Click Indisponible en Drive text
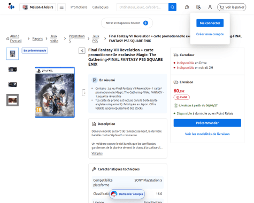 pos(191,63)
